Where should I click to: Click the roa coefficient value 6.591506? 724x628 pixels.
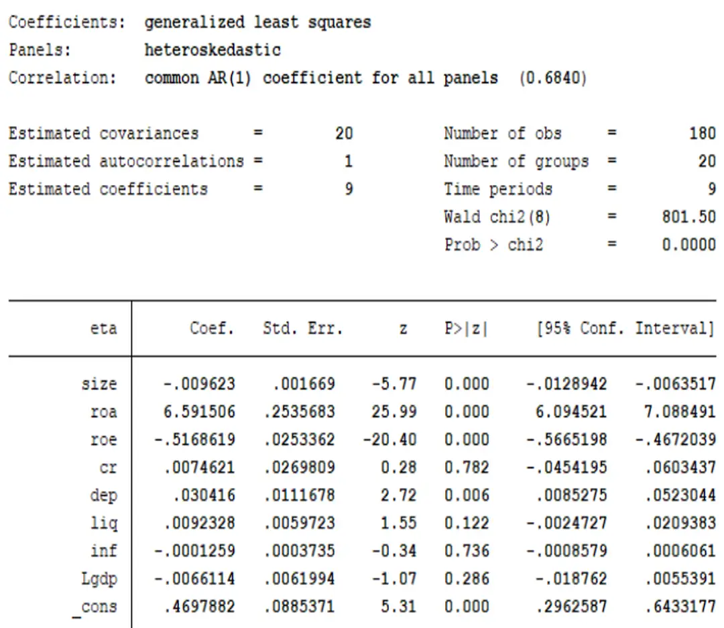pyautogui.click(x=199, y=412)
